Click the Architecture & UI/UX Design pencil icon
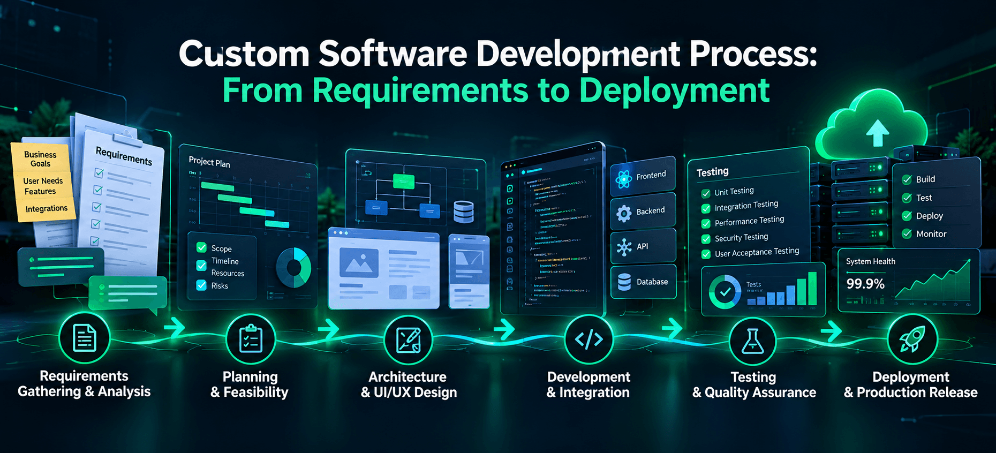996x453 pixels. [x=408, y=340]
